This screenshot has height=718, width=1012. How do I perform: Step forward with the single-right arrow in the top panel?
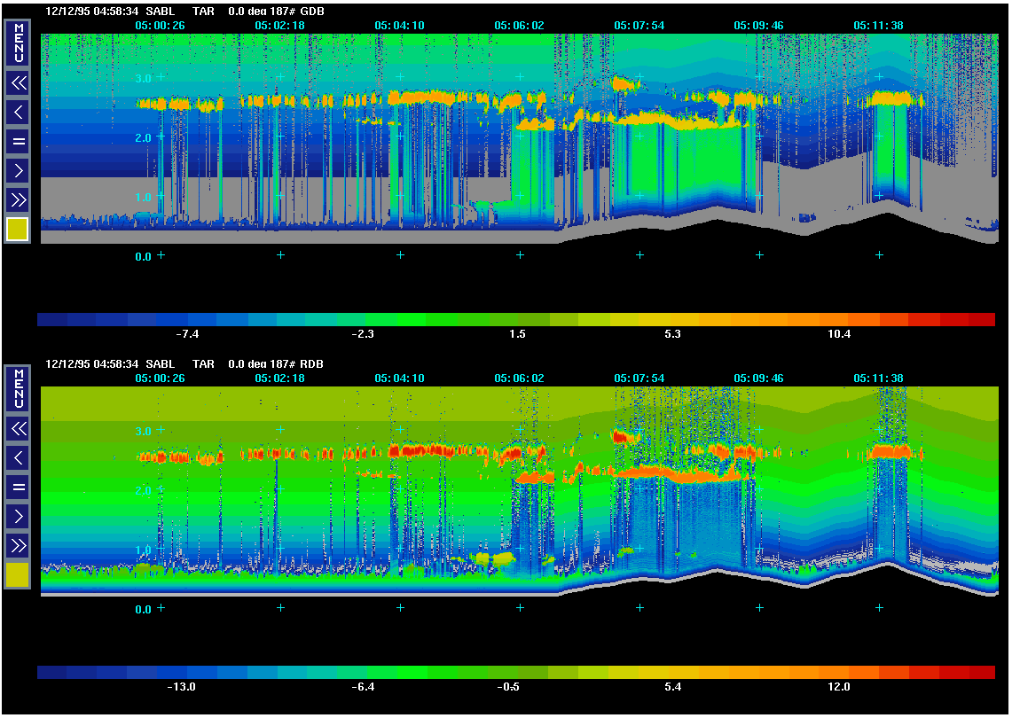[18, 170]
